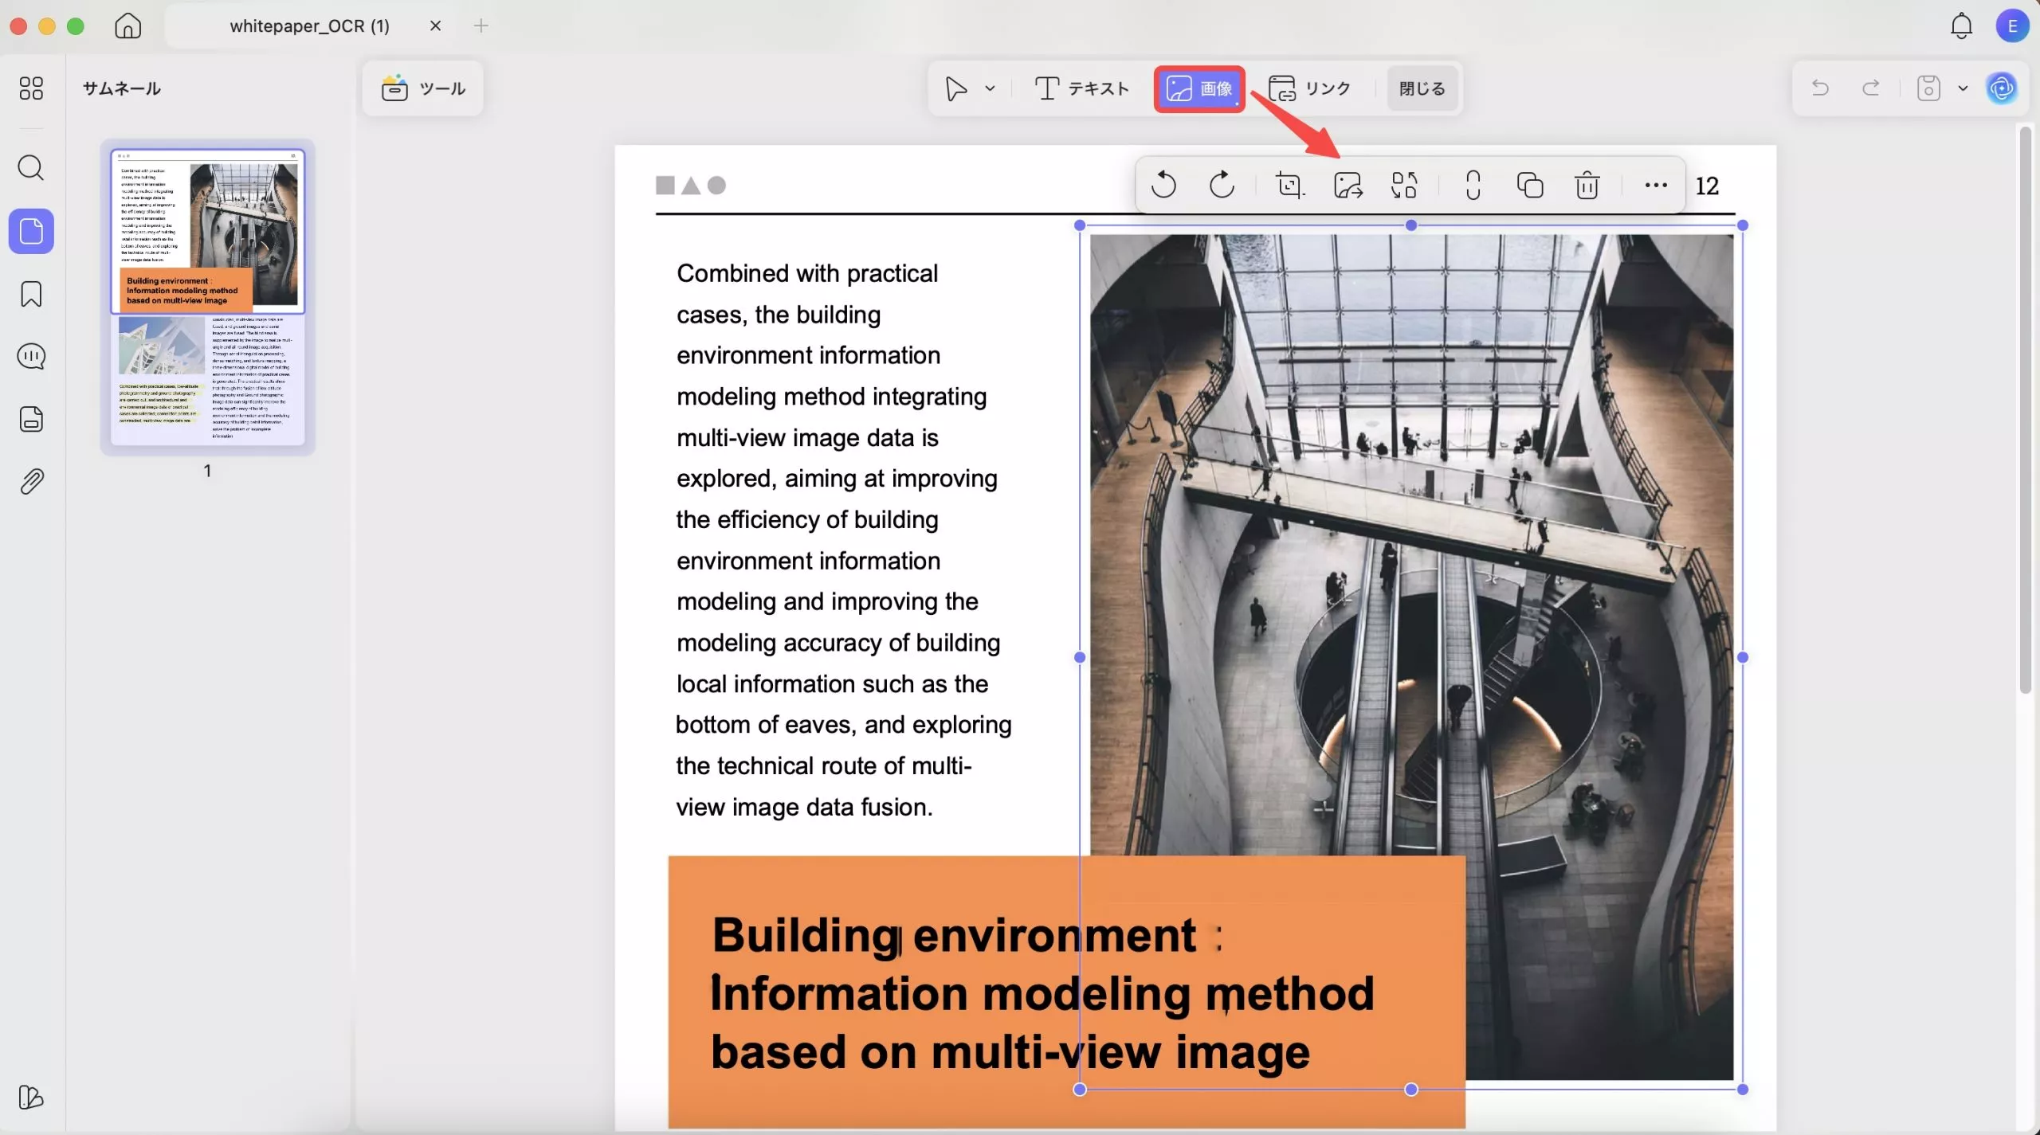Select the whitepaper_OCR (1) tab
The width and height of the screenshot is (2040, 1135).
coord(309,26)
